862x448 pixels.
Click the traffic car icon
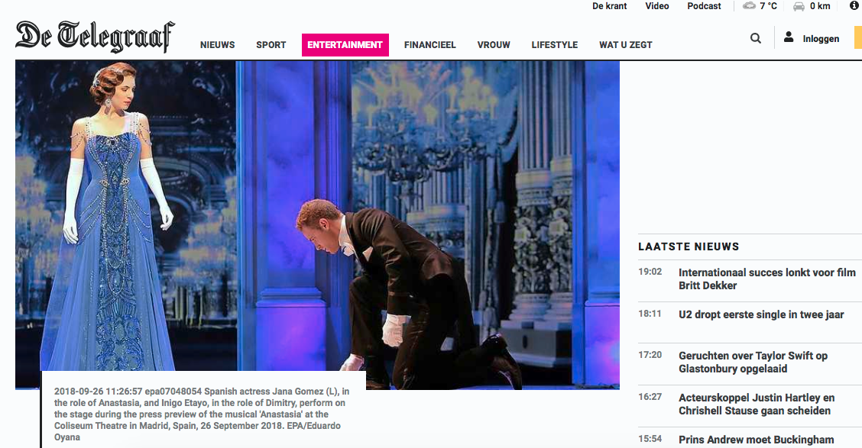tap(799, 6)
